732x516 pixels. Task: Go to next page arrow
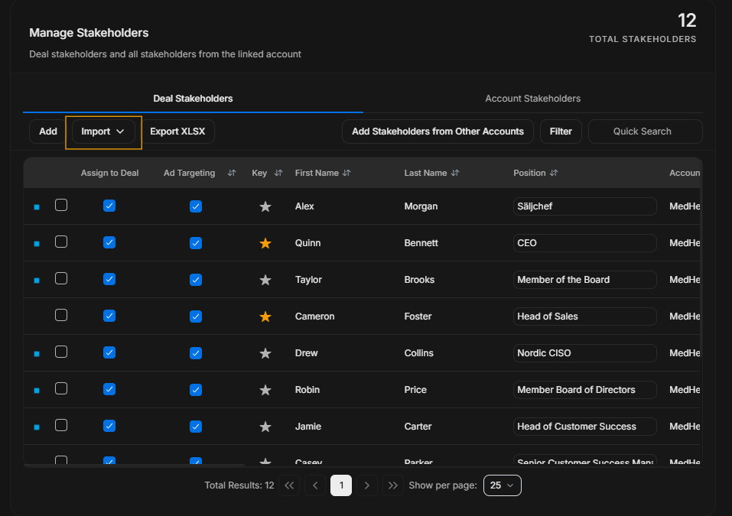pos(367,485)
